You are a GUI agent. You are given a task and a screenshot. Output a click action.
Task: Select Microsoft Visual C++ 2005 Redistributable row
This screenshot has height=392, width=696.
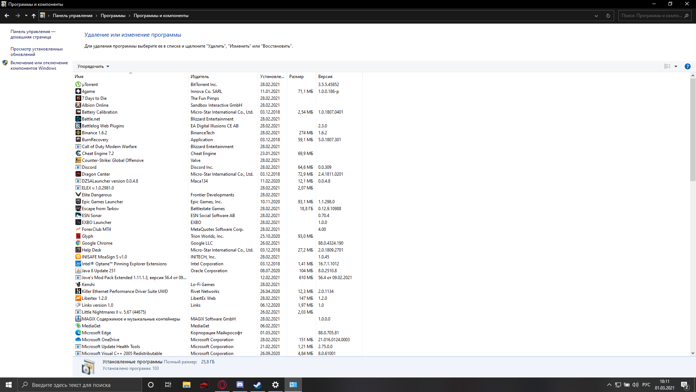tap(218, 354)
